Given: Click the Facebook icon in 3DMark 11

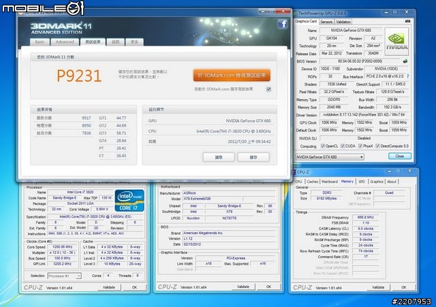Looking at the screenshot, I should [x=283, y=24].
